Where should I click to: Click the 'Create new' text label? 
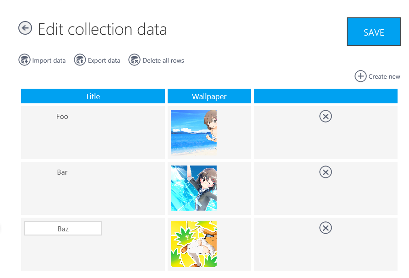pyautogui.click(x=384, y=76)
